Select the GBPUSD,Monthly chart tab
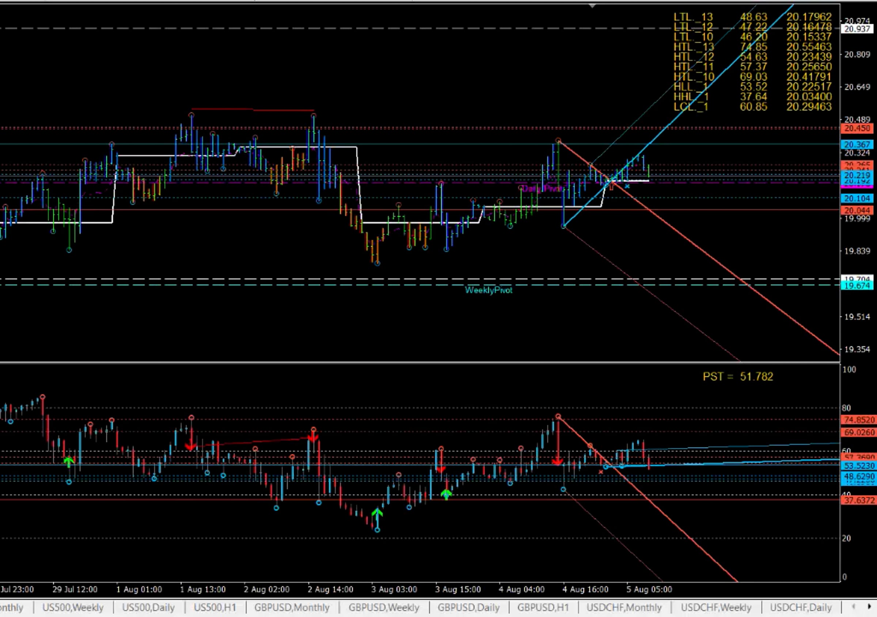The image size is (877, 617). click(x=292, y=607)
